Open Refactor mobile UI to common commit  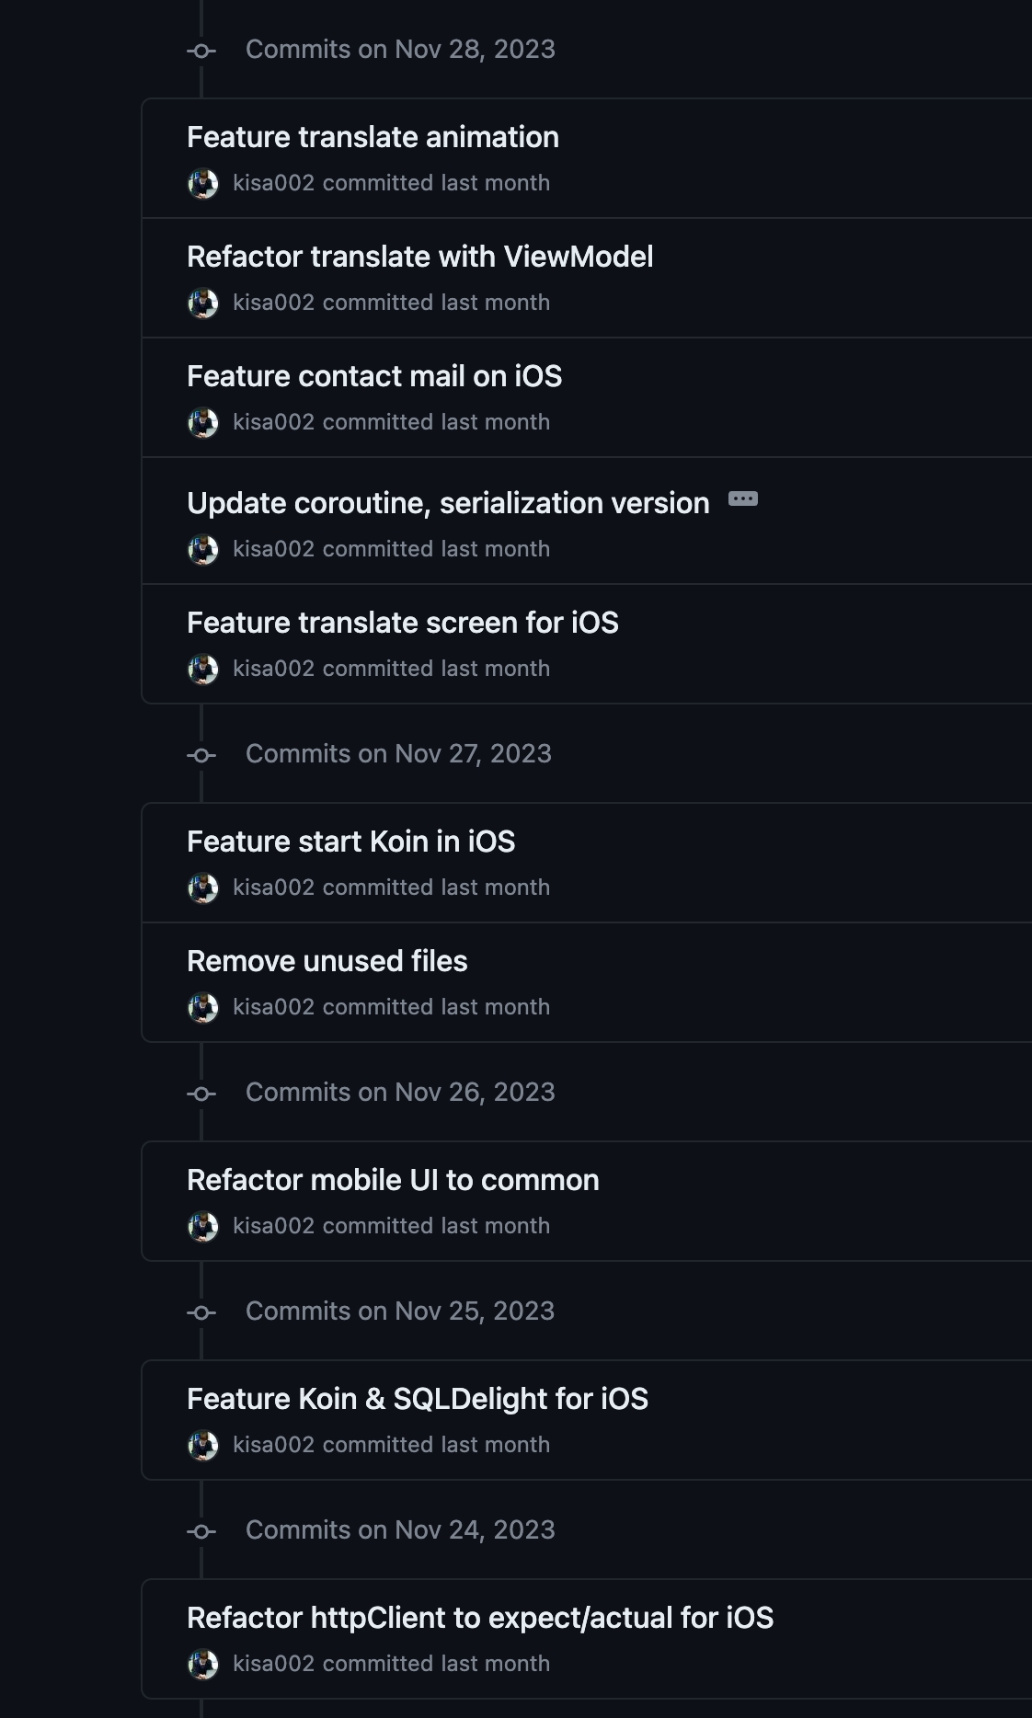click(x=393, y=1180)
